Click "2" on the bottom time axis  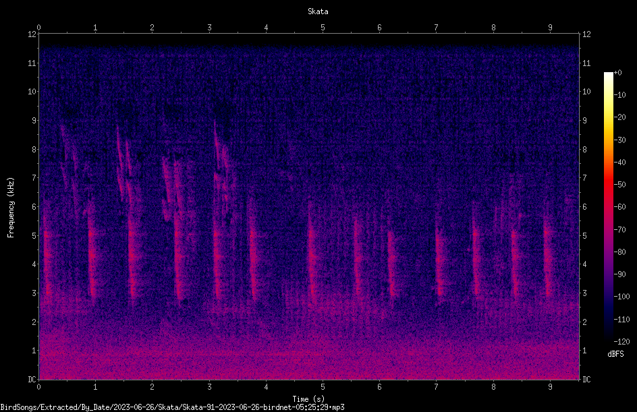click(153, 387)
